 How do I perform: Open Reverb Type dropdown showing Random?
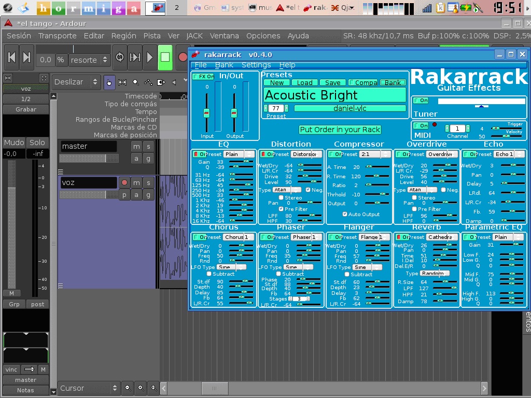435,273
